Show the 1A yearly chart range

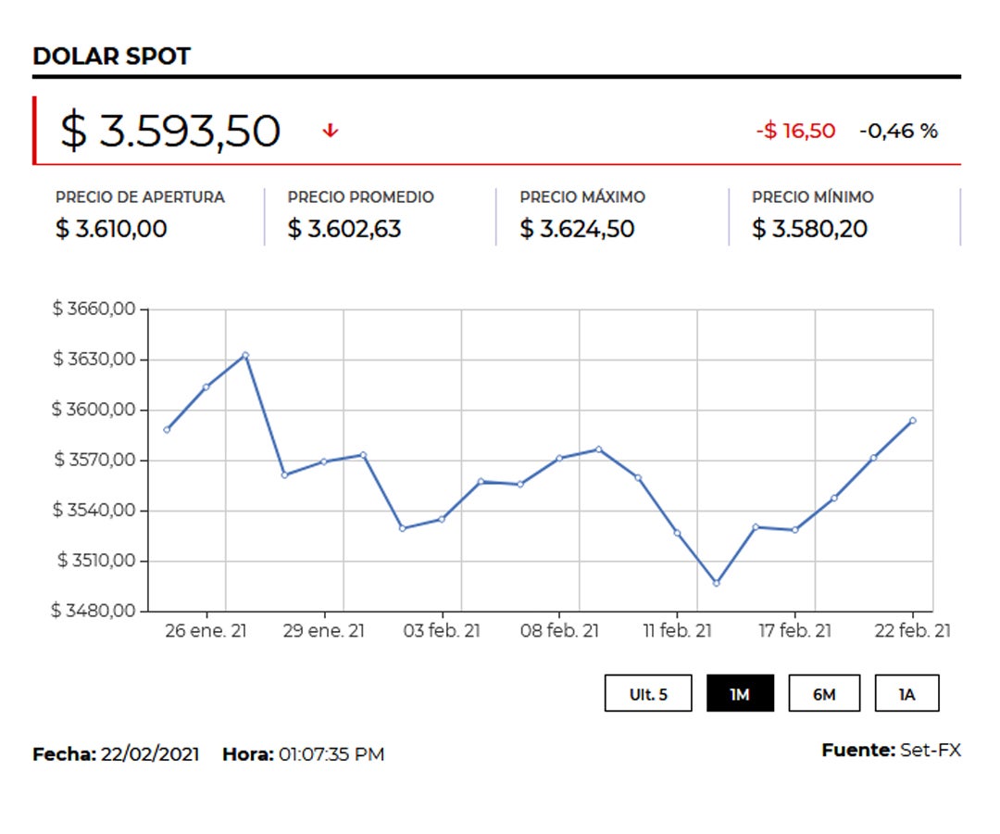point(906,693)
